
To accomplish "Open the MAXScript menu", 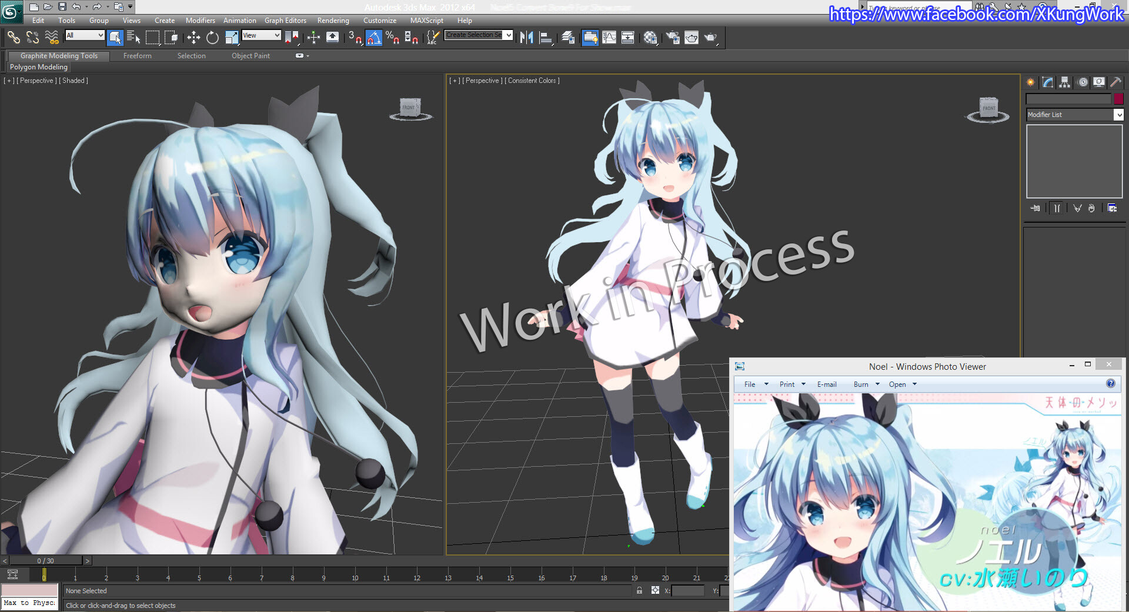I will click(x=427, y=21).
